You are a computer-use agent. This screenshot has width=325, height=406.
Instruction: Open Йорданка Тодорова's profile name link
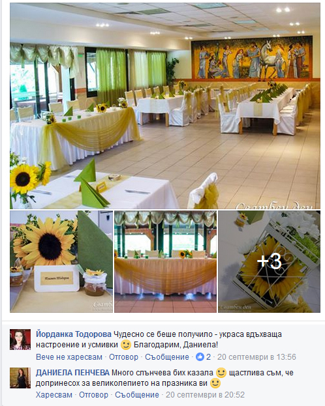tap(74, 334)
